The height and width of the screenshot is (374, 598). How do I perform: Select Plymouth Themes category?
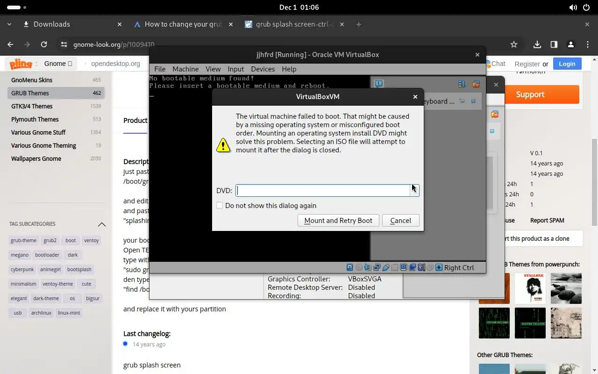[56, 119]
